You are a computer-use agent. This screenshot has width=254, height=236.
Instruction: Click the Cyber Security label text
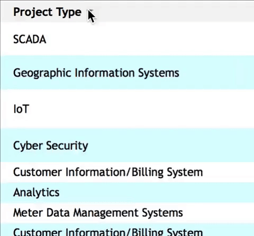coord(50,146)
